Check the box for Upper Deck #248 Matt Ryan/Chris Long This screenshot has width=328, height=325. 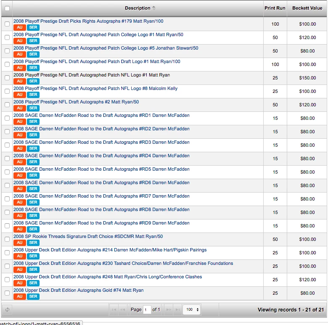[7, 280]
